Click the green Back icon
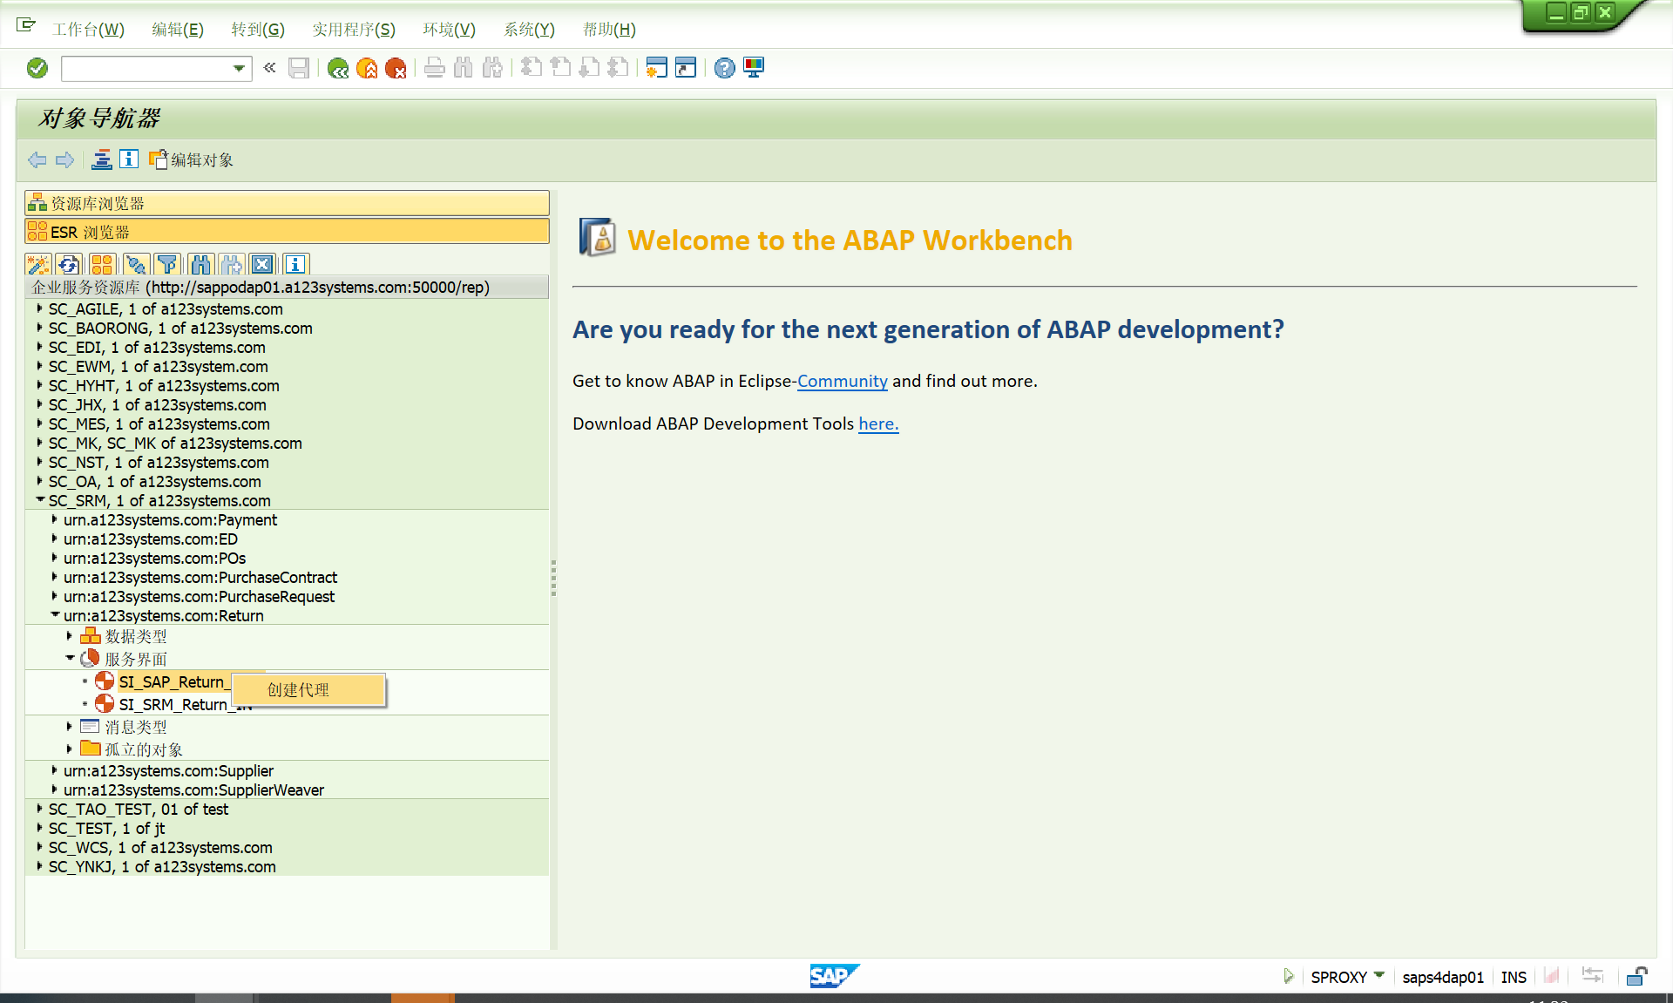 [x=338, y=68]
